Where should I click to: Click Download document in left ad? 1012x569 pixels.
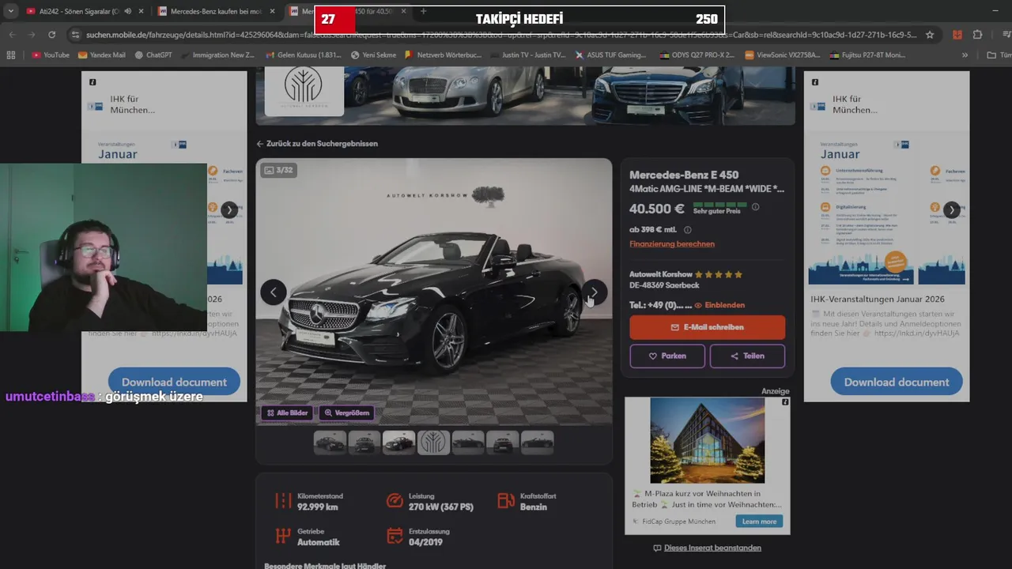[174, 382]
